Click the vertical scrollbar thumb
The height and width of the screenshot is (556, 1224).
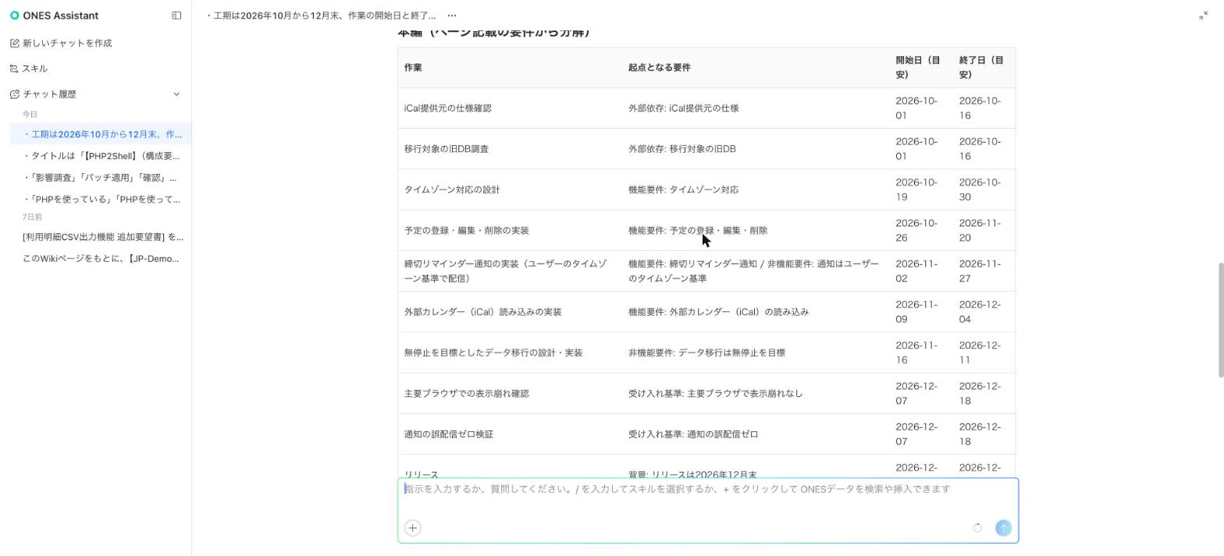click(x=1221, y=320)
